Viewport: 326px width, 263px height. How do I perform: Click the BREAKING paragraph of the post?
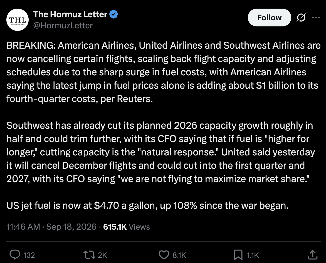tap(163, 72)
